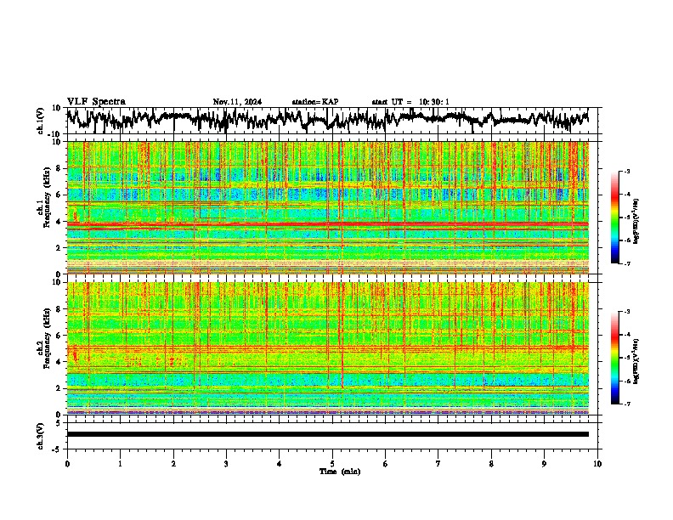673x520 pixels.
Task: Click time axis tick label "9"
Action: (544, 464)
